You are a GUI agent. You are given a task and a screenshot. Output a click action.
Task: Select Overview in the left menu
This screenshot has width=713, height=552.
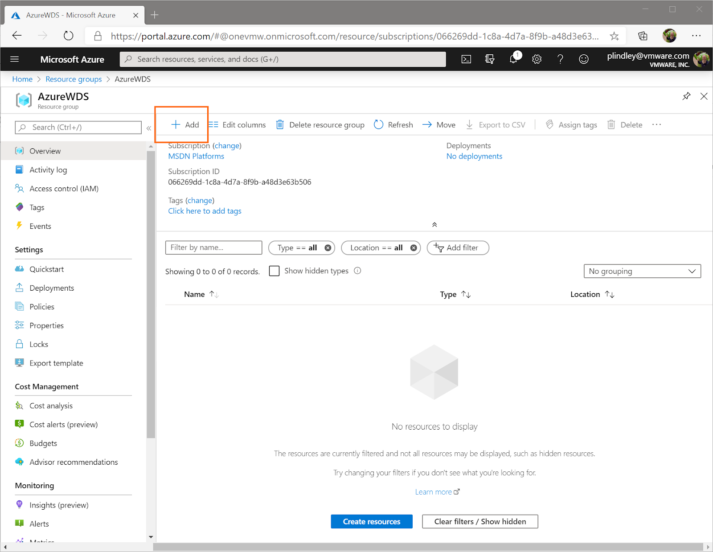(x=73, y=151)
